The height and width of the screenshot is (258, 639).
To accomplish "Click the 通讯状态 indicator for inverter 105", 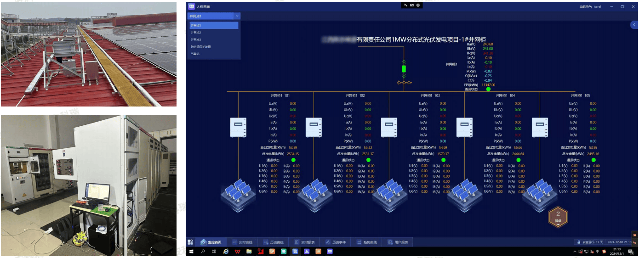I will pyautogui.click(x=593, y=160).
